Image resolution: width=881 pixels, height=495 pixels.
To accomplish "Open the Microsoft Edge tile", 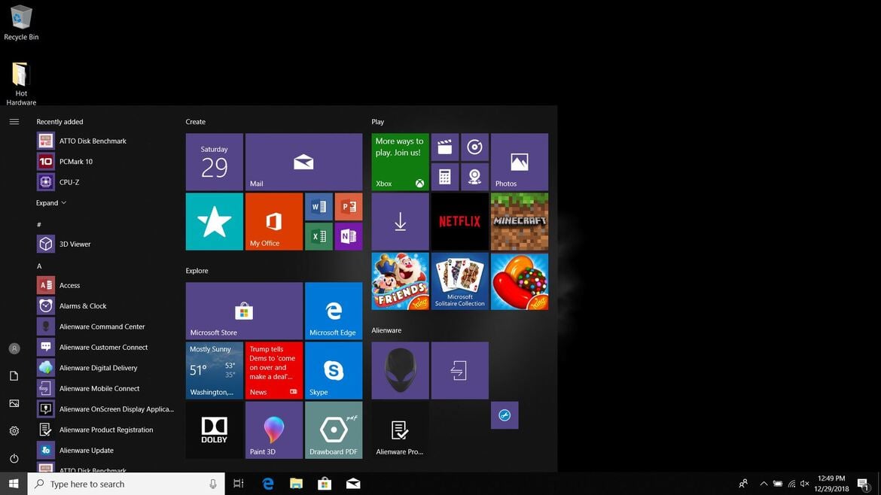I will coord(333,311).
